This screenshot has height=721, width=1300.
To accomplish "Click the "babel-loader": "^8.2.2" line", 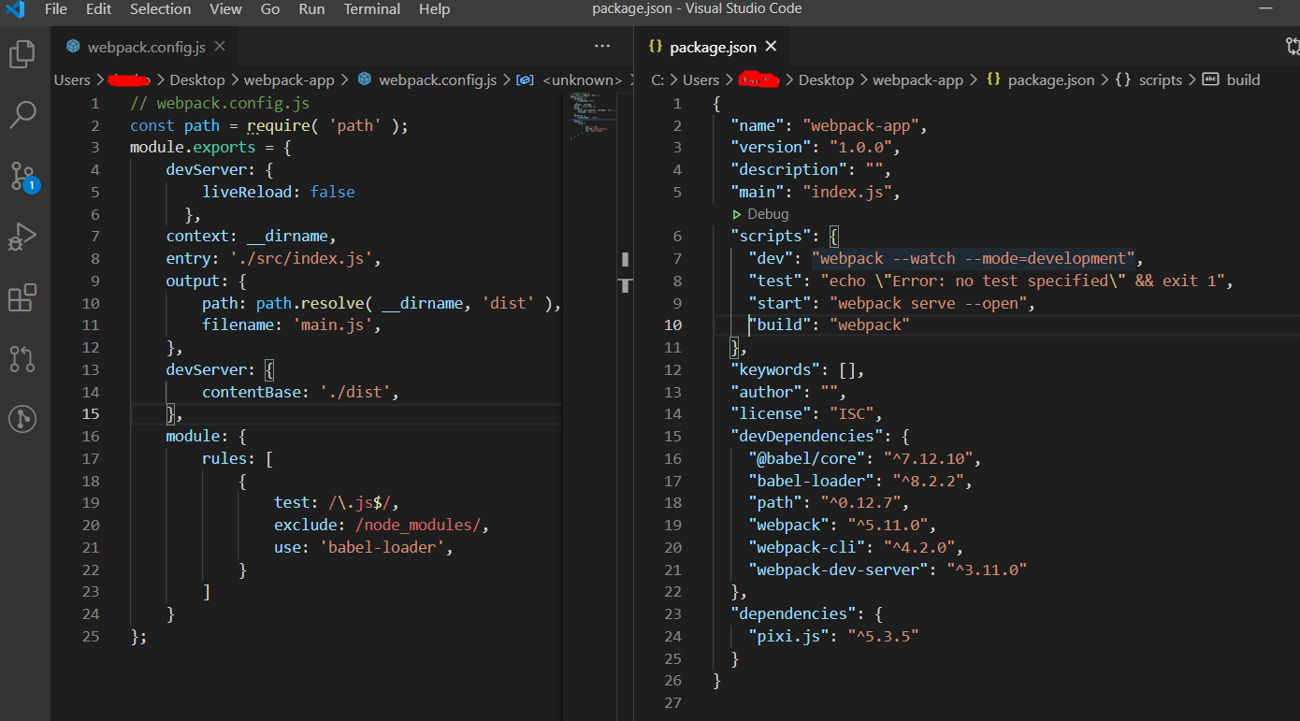I will 860,482.
